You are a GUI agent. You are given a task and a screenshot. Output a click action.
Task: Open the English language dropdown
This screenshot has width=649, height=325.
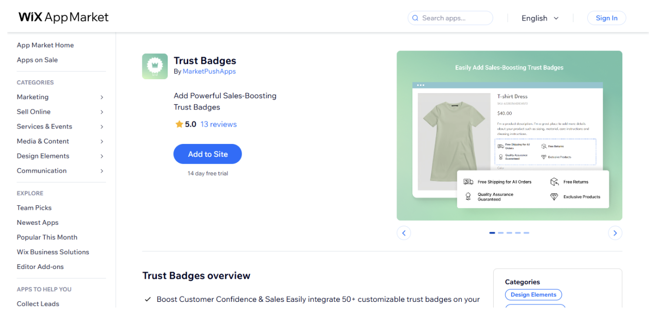click(539, 17)
